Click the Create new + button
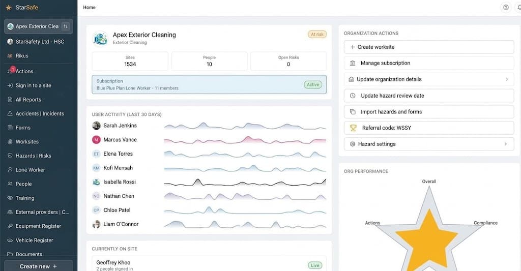 [x=39, y=266]
